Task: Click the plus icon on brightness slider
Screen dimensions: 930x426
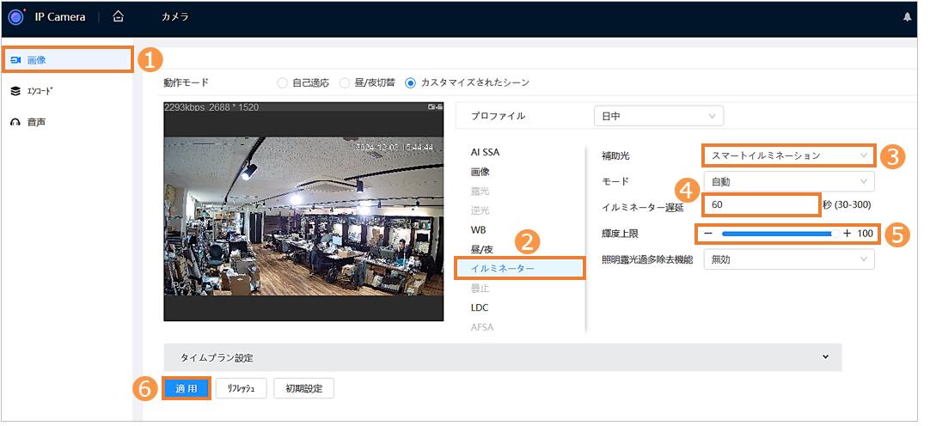Action: coord(847,234)
